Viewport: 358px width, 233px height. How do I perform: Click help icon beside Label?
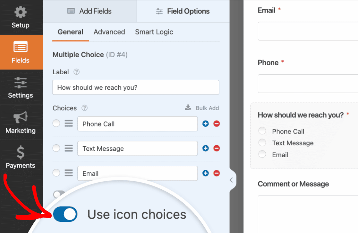(x=76, y=72)
